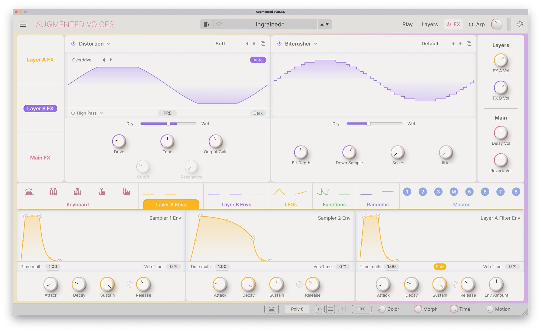Open the edit history list icon
The height and width of the screenshot is (332, 541).
click(x=330, y=309)
